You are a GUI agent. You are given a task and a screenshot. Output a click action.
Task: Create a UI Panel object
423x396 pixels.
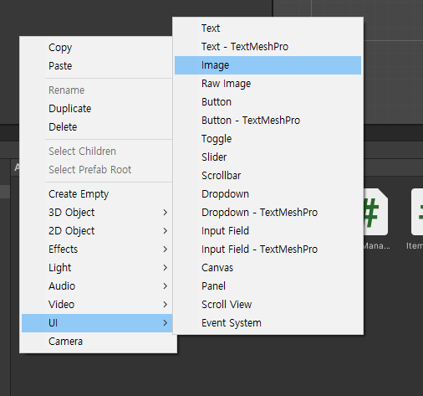268,286
